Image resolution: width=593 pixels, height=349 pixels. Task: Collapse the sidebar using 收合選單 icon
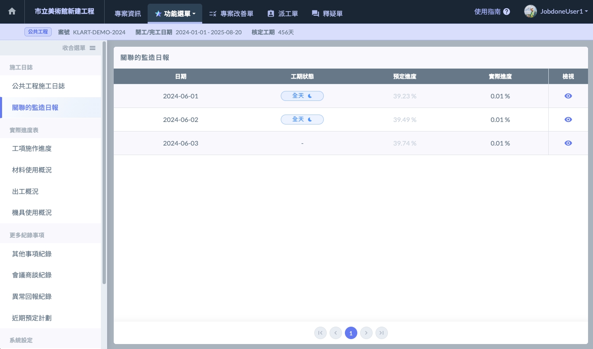[93, 48]
